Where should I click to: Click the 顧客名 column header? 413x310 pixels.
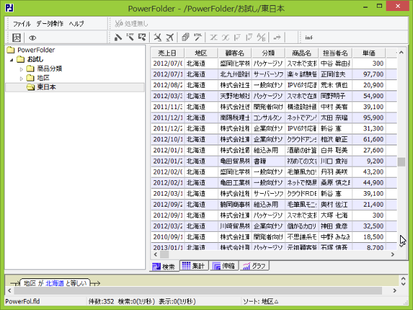point(235,53)
